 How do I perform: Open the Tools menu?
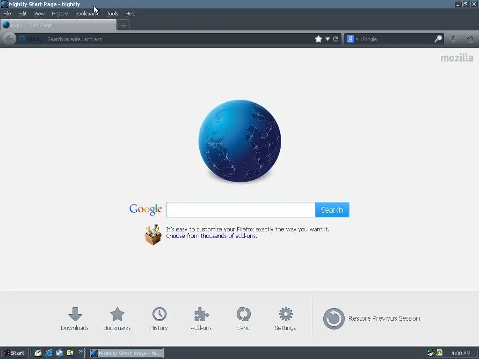click(112, 14)
